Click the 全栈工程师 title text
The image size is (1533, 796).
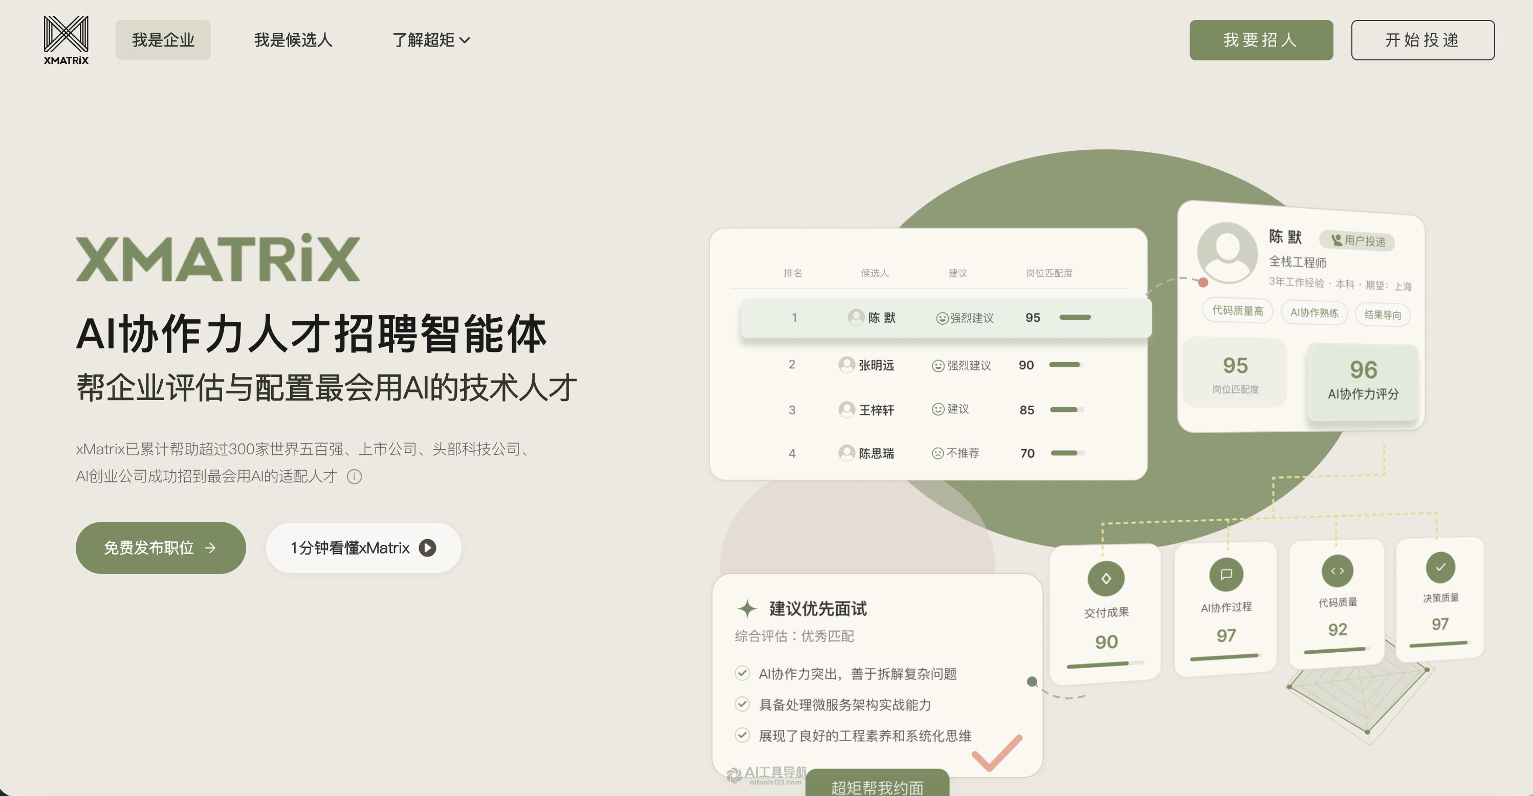(x=1297, y=262)
